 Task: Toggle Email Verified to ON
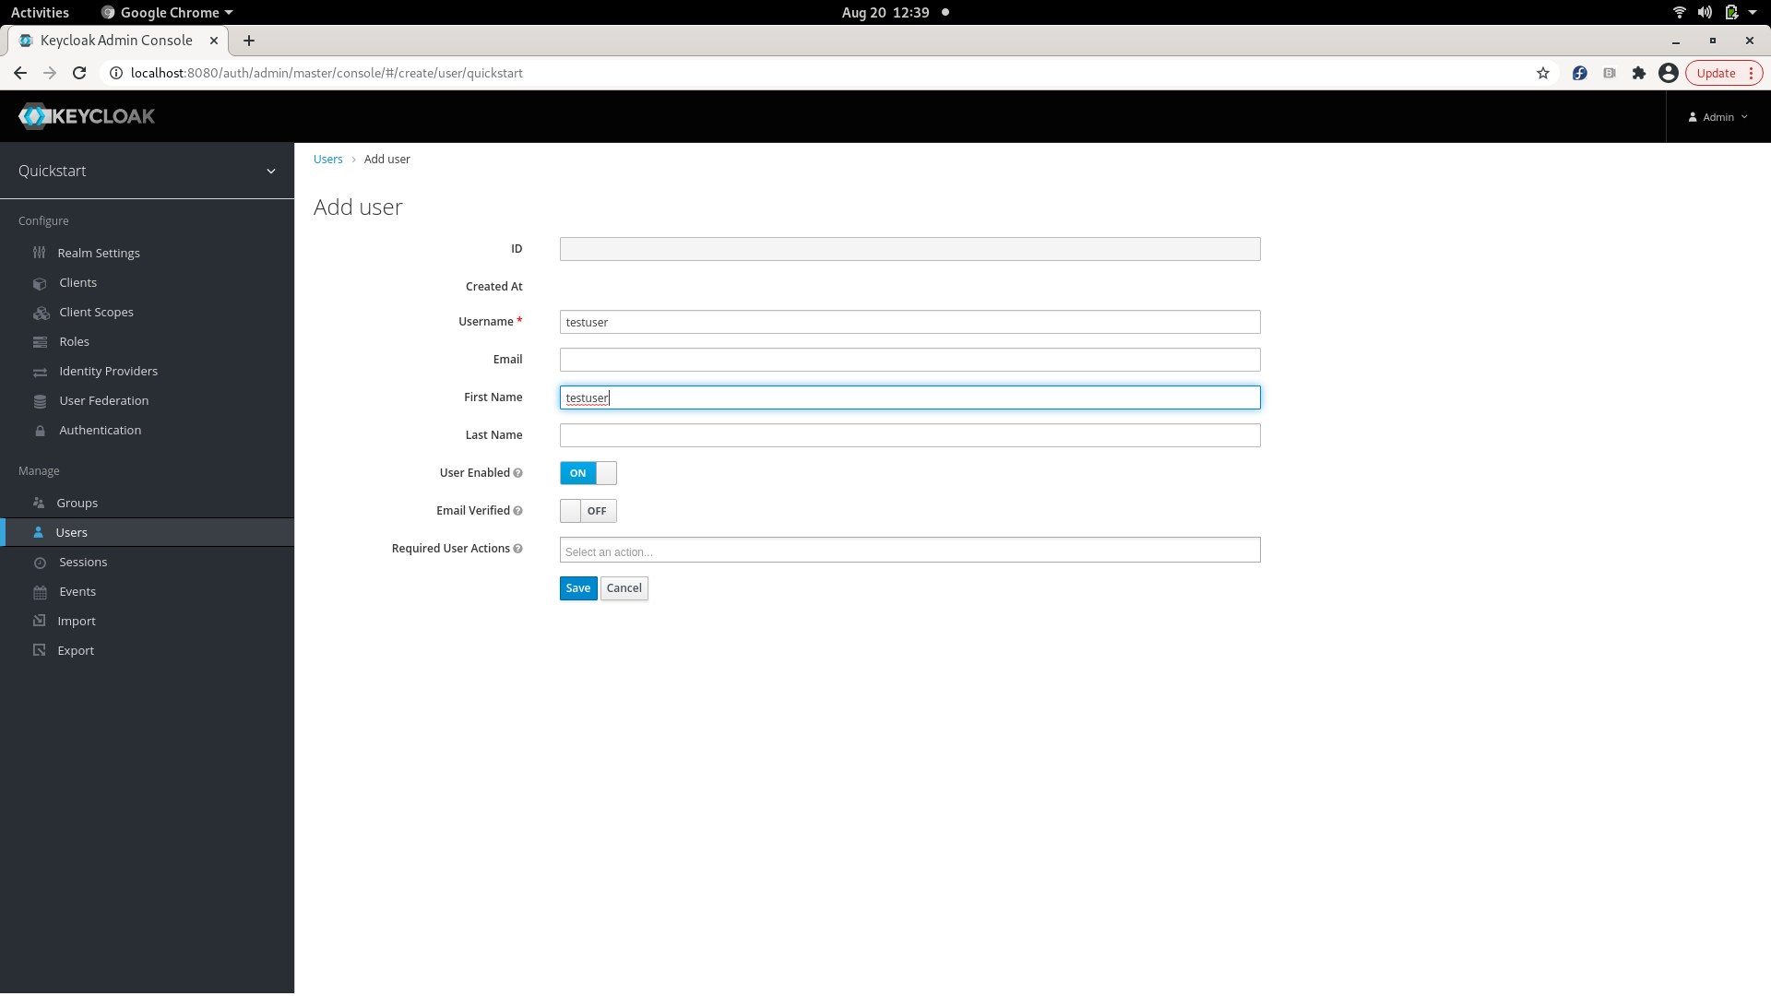click(x=588, y=510)
